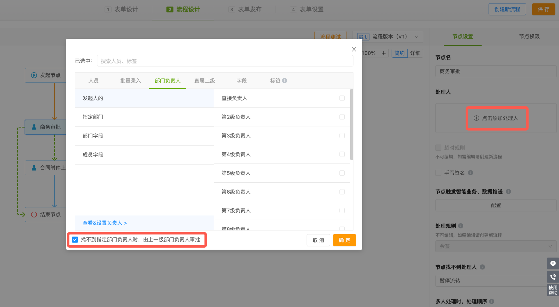
Task: Close the handler selection dialog
Action: click(x=354, y=49)
